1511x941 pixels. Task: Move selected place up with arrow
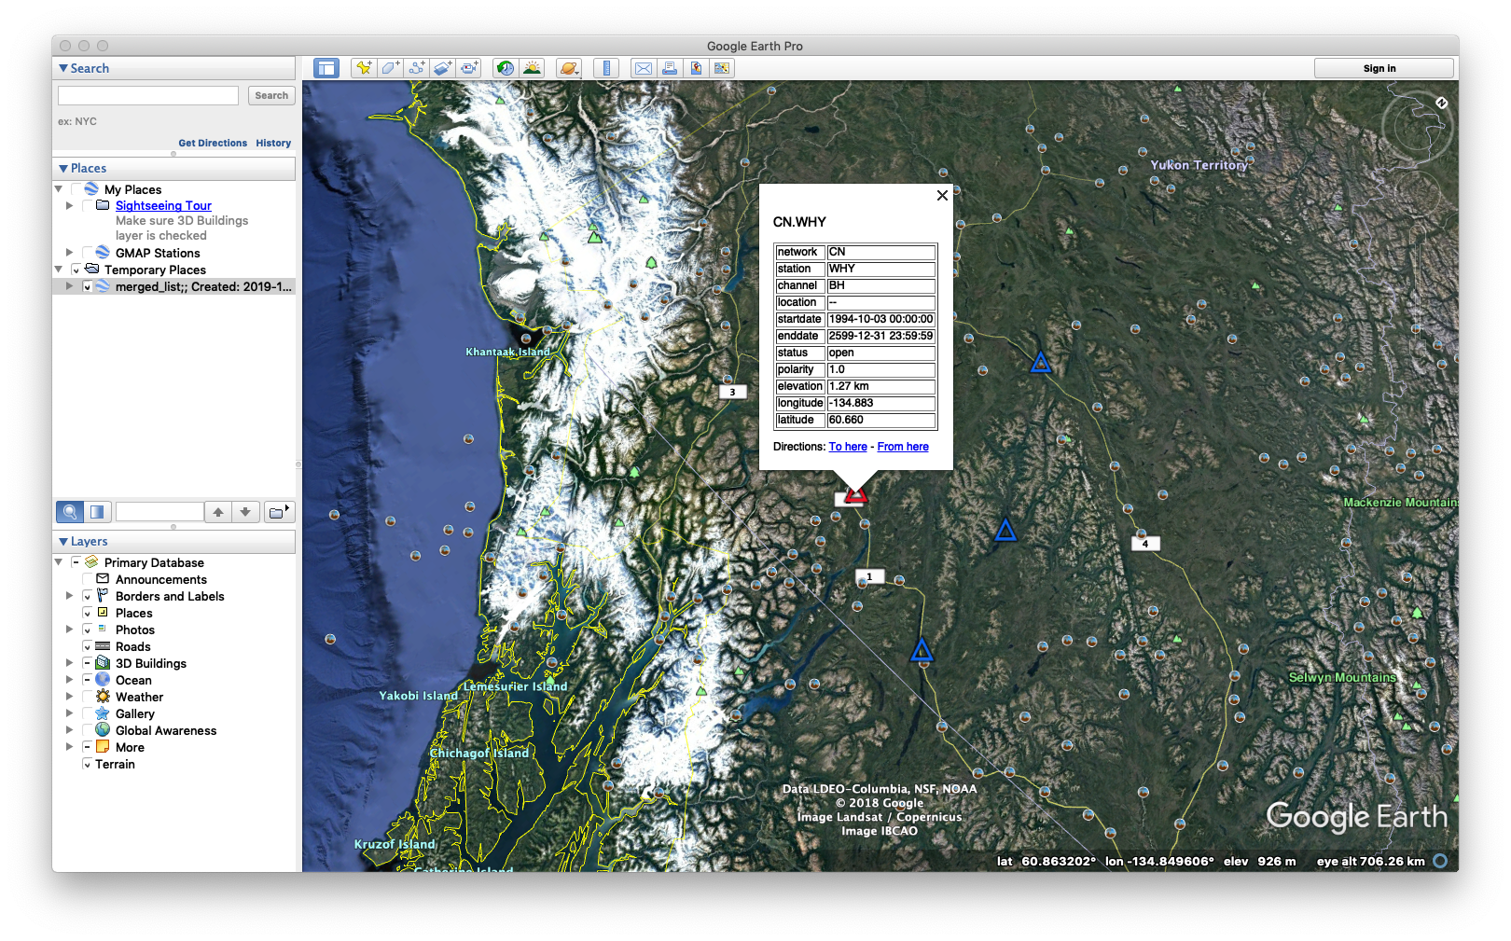click(218, 512)
